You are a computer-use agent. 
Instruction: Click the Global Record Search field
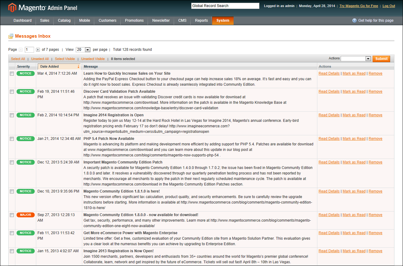tap(225, 6)
